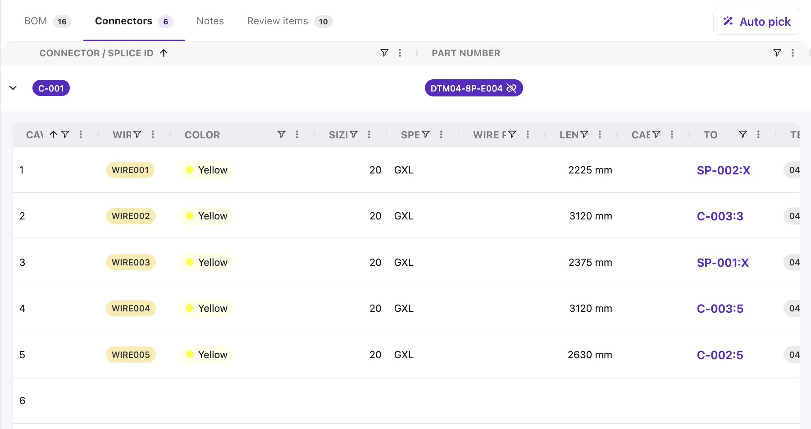Screen dimensions: 811x429
Task: Filter the Size column
Action: click(x=354, y=134)
